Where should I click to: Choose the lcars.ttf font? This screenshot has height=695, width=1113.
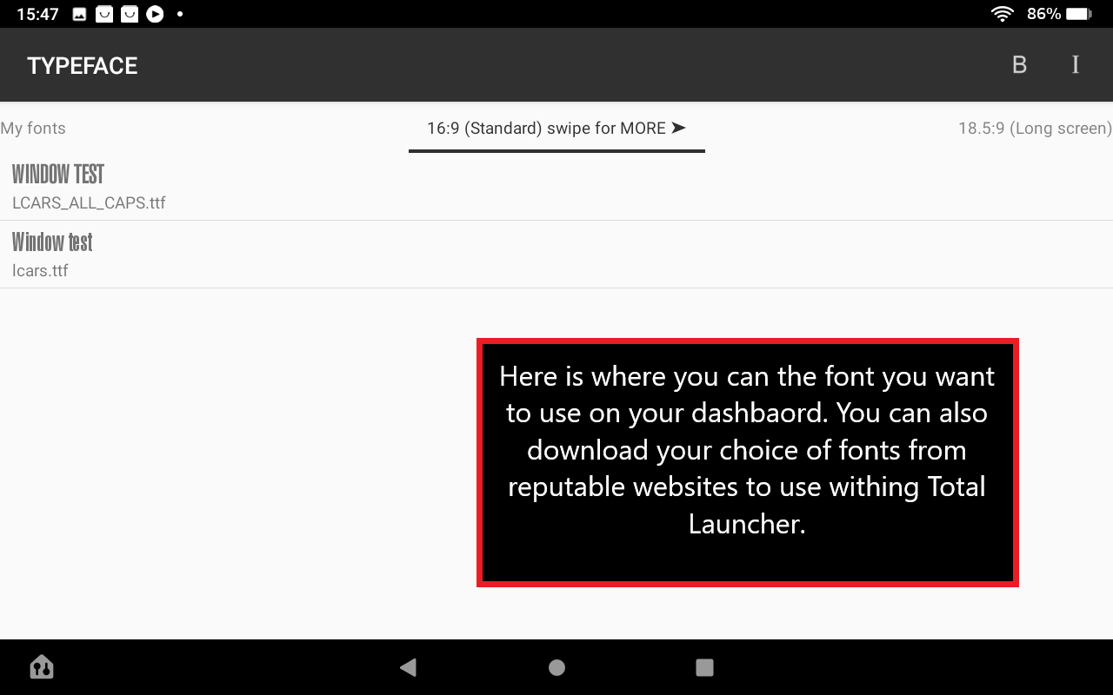(x=556, y=255)
